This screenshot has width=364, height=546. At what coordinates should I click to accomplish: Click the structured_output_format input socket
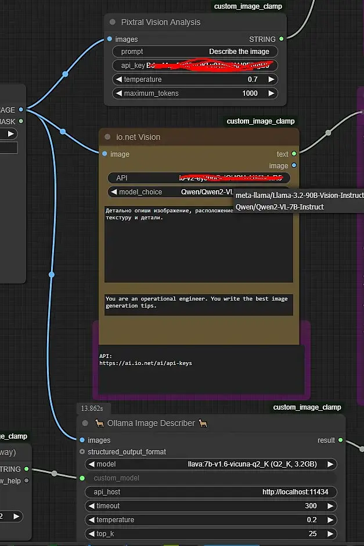point(82,452)
